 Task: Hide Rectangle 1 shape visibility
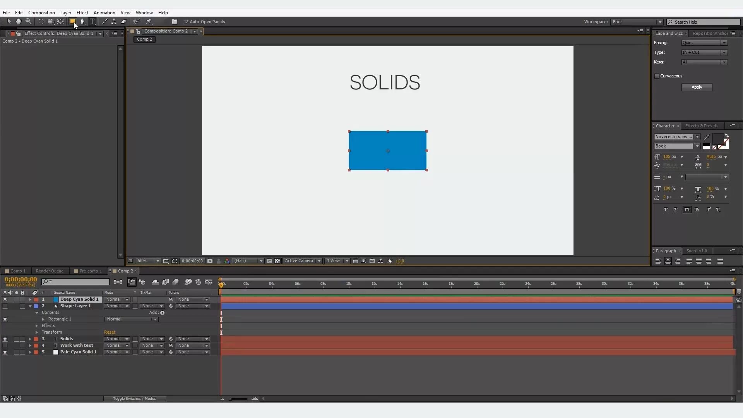(x=5, y=320)
